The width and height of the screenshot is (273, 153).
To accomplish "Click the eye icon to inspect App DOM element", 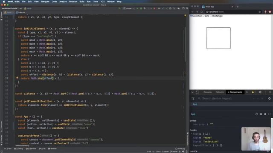I will tap(261, 114).
